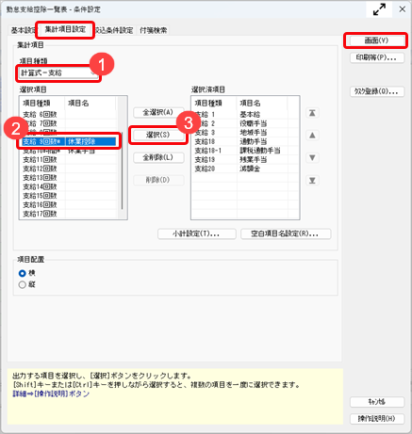Move selected item down one position
Screen dimensions: 412x434
point(312,157)
